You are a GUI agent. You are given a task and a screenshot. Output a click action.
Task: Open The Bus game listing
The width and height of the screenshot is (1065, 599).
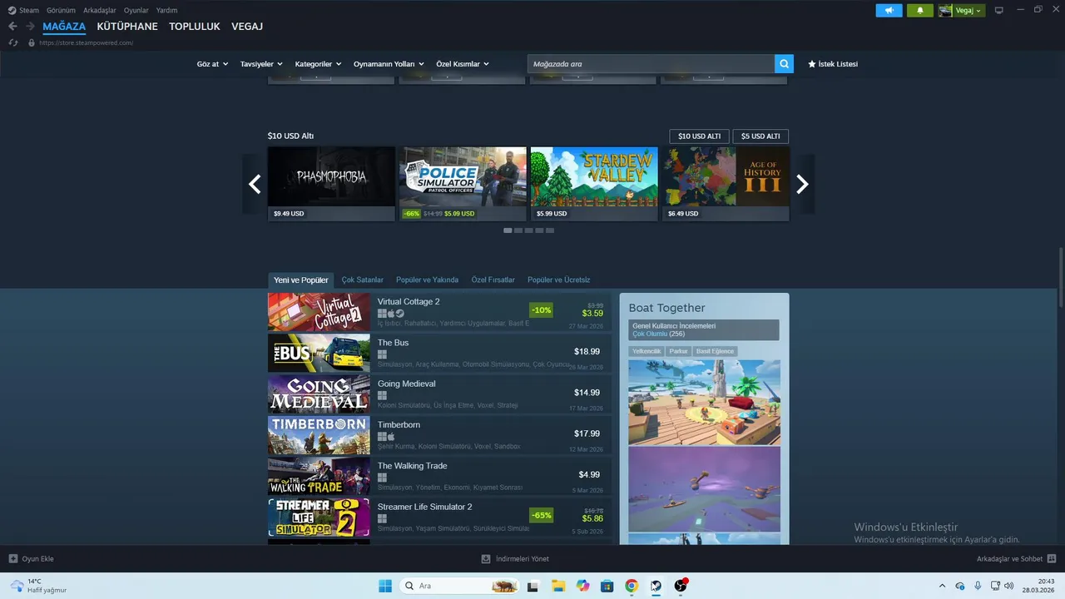coord(439,353)
